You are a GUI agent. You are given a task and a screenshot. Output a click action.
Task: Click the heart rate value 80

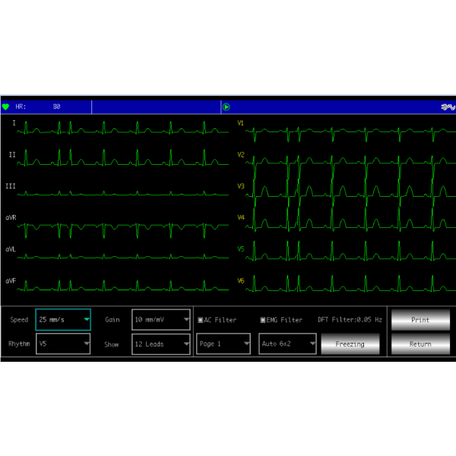56,106
